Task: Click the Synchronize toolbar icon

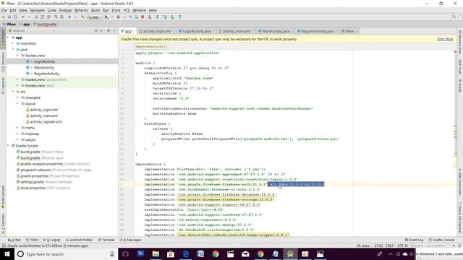Action: click(x=15, y=17)
